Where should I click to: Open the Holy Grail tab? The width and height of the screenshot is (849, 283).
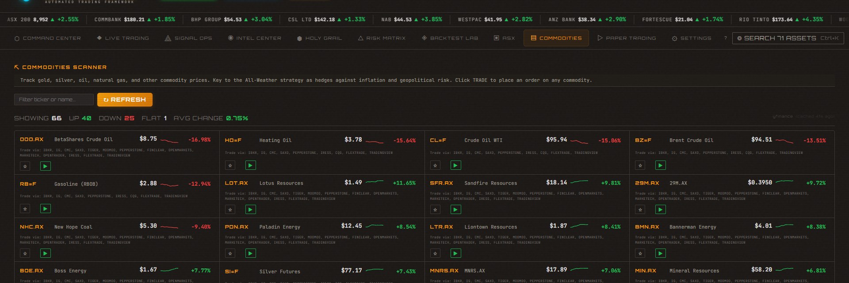point(320,38)
